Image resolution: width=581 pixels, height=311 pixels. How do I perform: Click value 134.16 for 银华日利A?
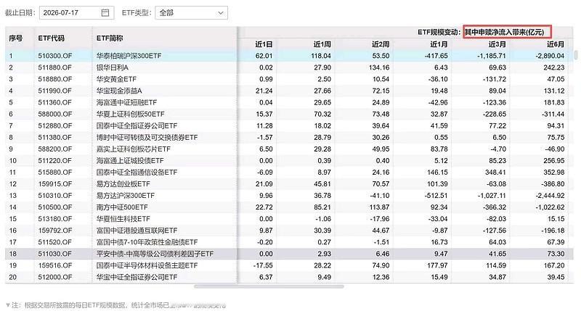pos(379,67)
